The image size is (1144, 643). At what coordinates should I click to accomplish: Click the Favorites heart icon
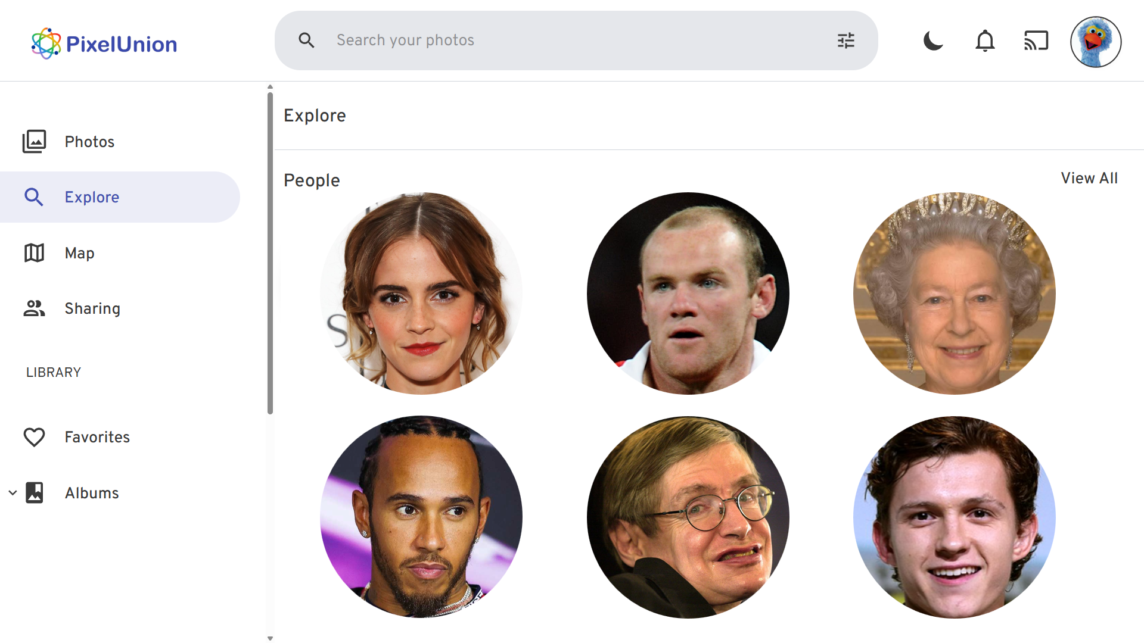(35, 436)
